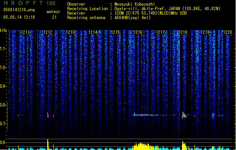Click the 1213 time marker
Image resolution: width=236 pixels, height=150 pixels.
70,32
